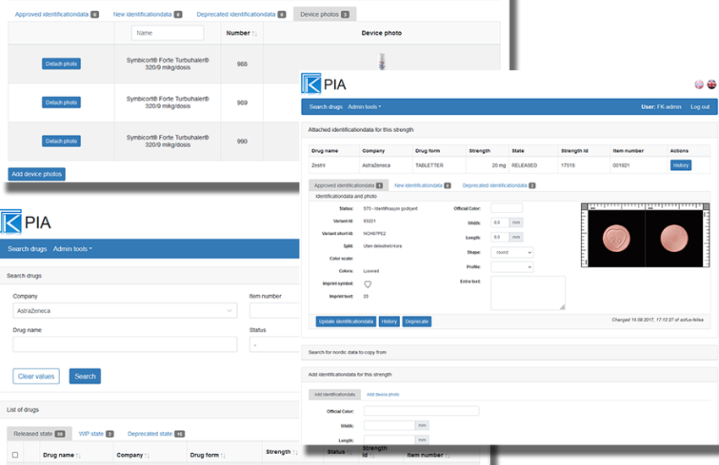
Task: Expand Admin tools menu in bottom-left window
Action: [x=73, y=249]
